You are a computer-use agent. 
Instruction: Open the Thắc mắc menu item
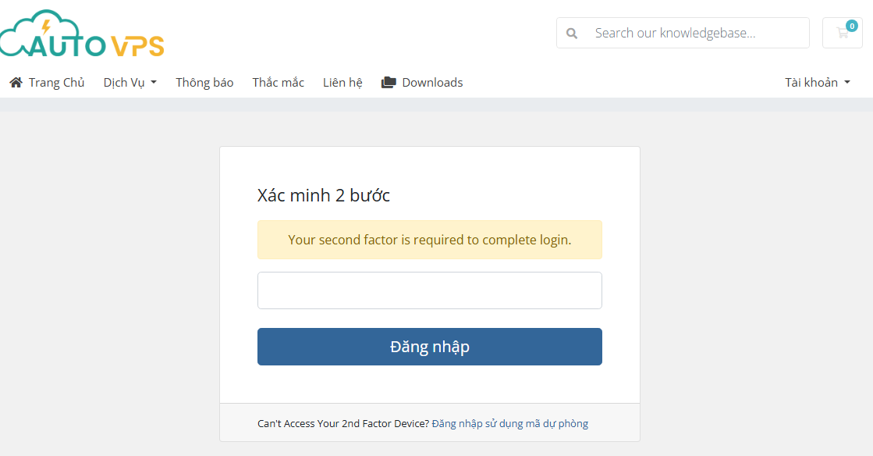pyautogui.click(x=278, y=83)
